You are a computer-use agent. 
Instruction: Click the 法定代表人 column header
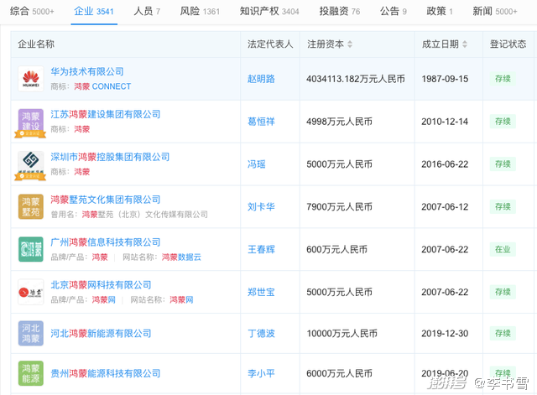270,44
